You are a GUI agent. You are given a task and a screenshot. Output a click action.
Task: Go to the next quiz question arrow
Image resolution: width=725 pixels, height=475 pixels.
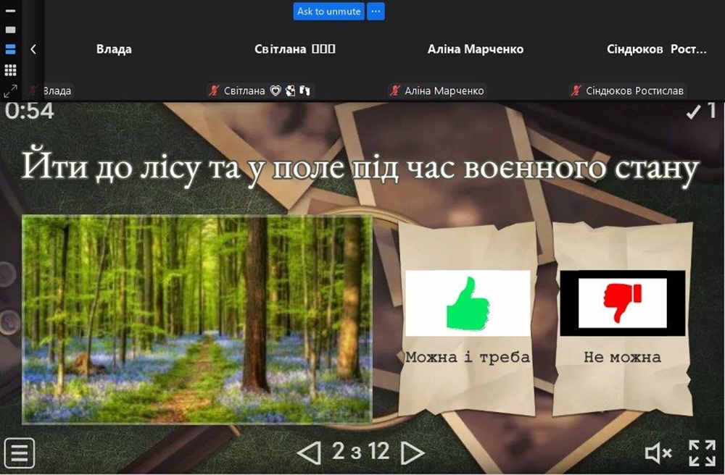click(x=413, y=453)
